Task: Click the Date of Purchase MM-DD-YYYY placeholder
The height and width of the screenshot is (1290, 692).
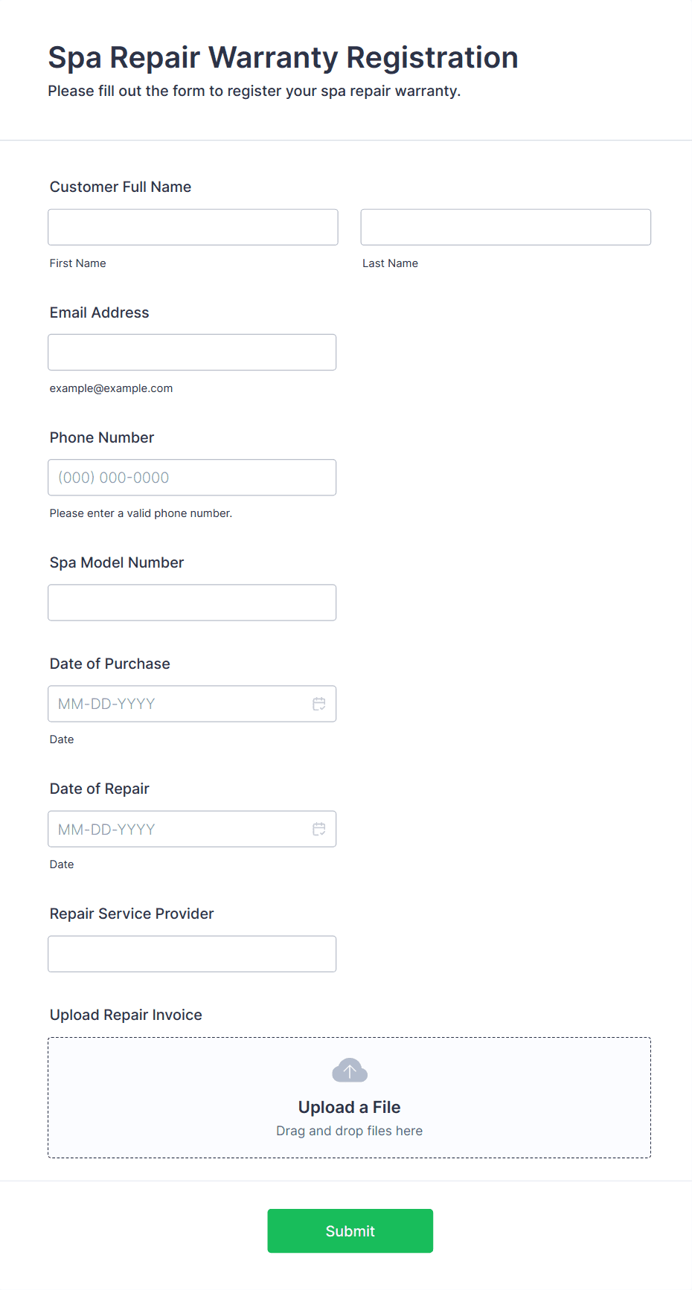Action: coord(107,704)
